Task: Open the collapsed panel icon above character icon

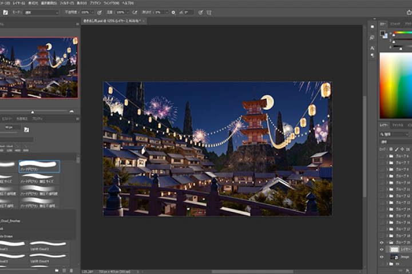Action: 372,38
